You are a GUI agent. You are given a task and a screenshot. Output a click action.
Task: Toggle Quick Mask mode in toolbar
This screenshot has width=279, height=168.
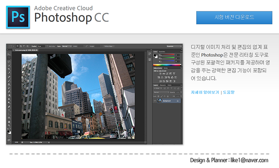coord(9,136)
